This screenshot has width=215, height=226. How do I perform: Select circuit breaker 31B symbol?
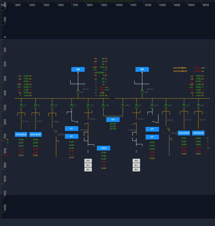pyautogui.click(x=52, y=106)
